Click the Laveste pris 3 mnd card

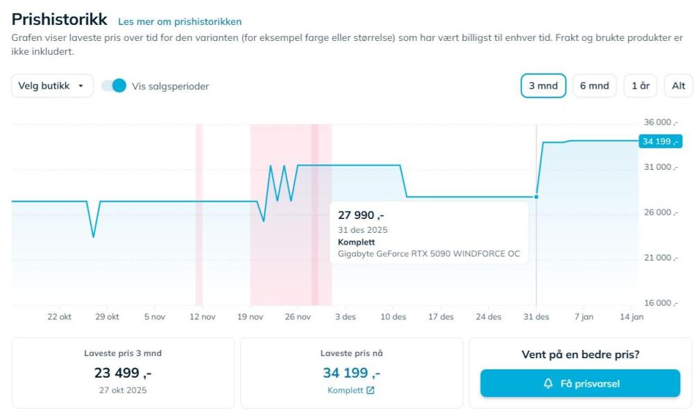(123, 372)
